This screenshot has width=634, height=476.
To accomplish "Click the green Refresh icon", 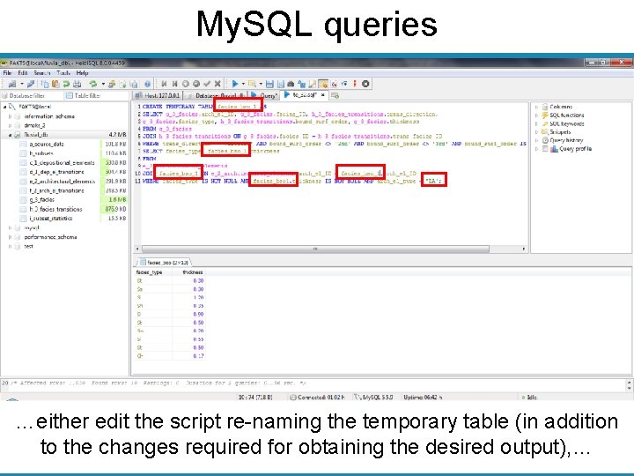I will click(x=93, y=84).
